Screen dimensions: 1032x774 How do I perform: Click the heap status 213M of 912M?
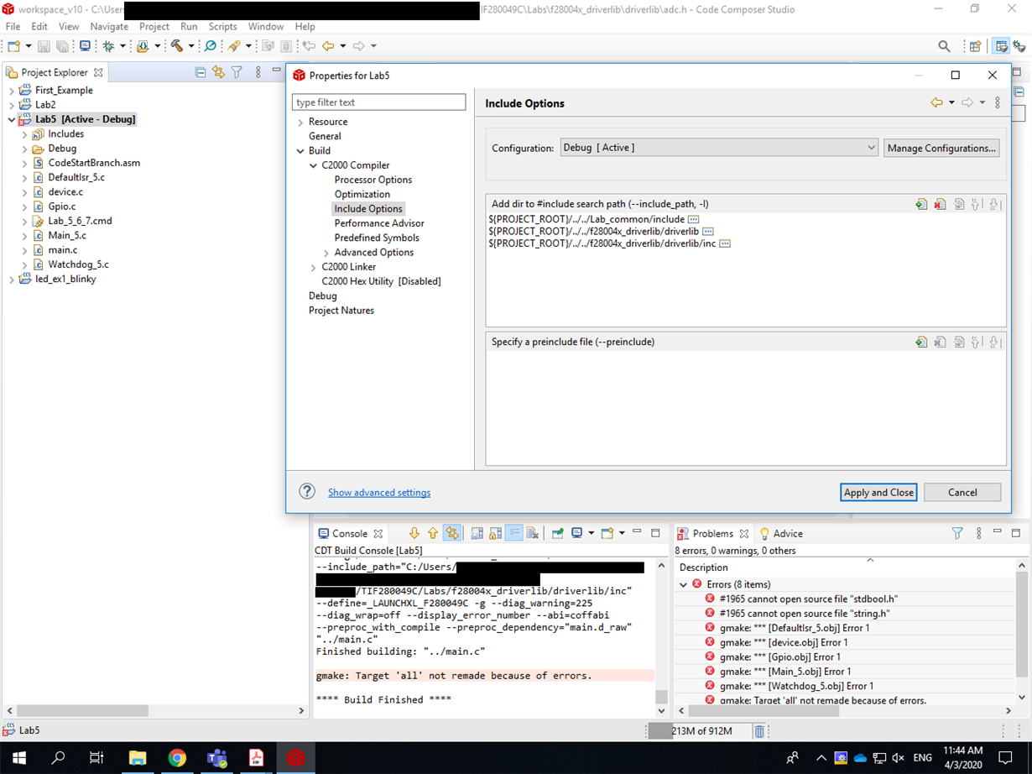click(701, 731)
